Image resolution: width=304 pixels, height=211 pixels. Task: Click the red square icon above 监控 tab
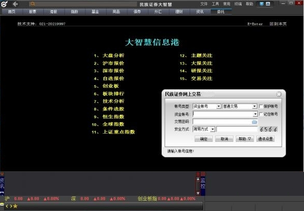[x=203, y=174]
